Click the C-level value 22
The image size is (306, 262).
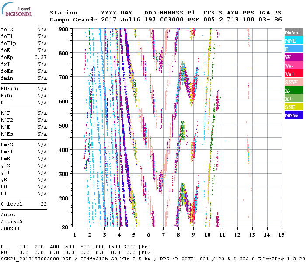[44, 204]
